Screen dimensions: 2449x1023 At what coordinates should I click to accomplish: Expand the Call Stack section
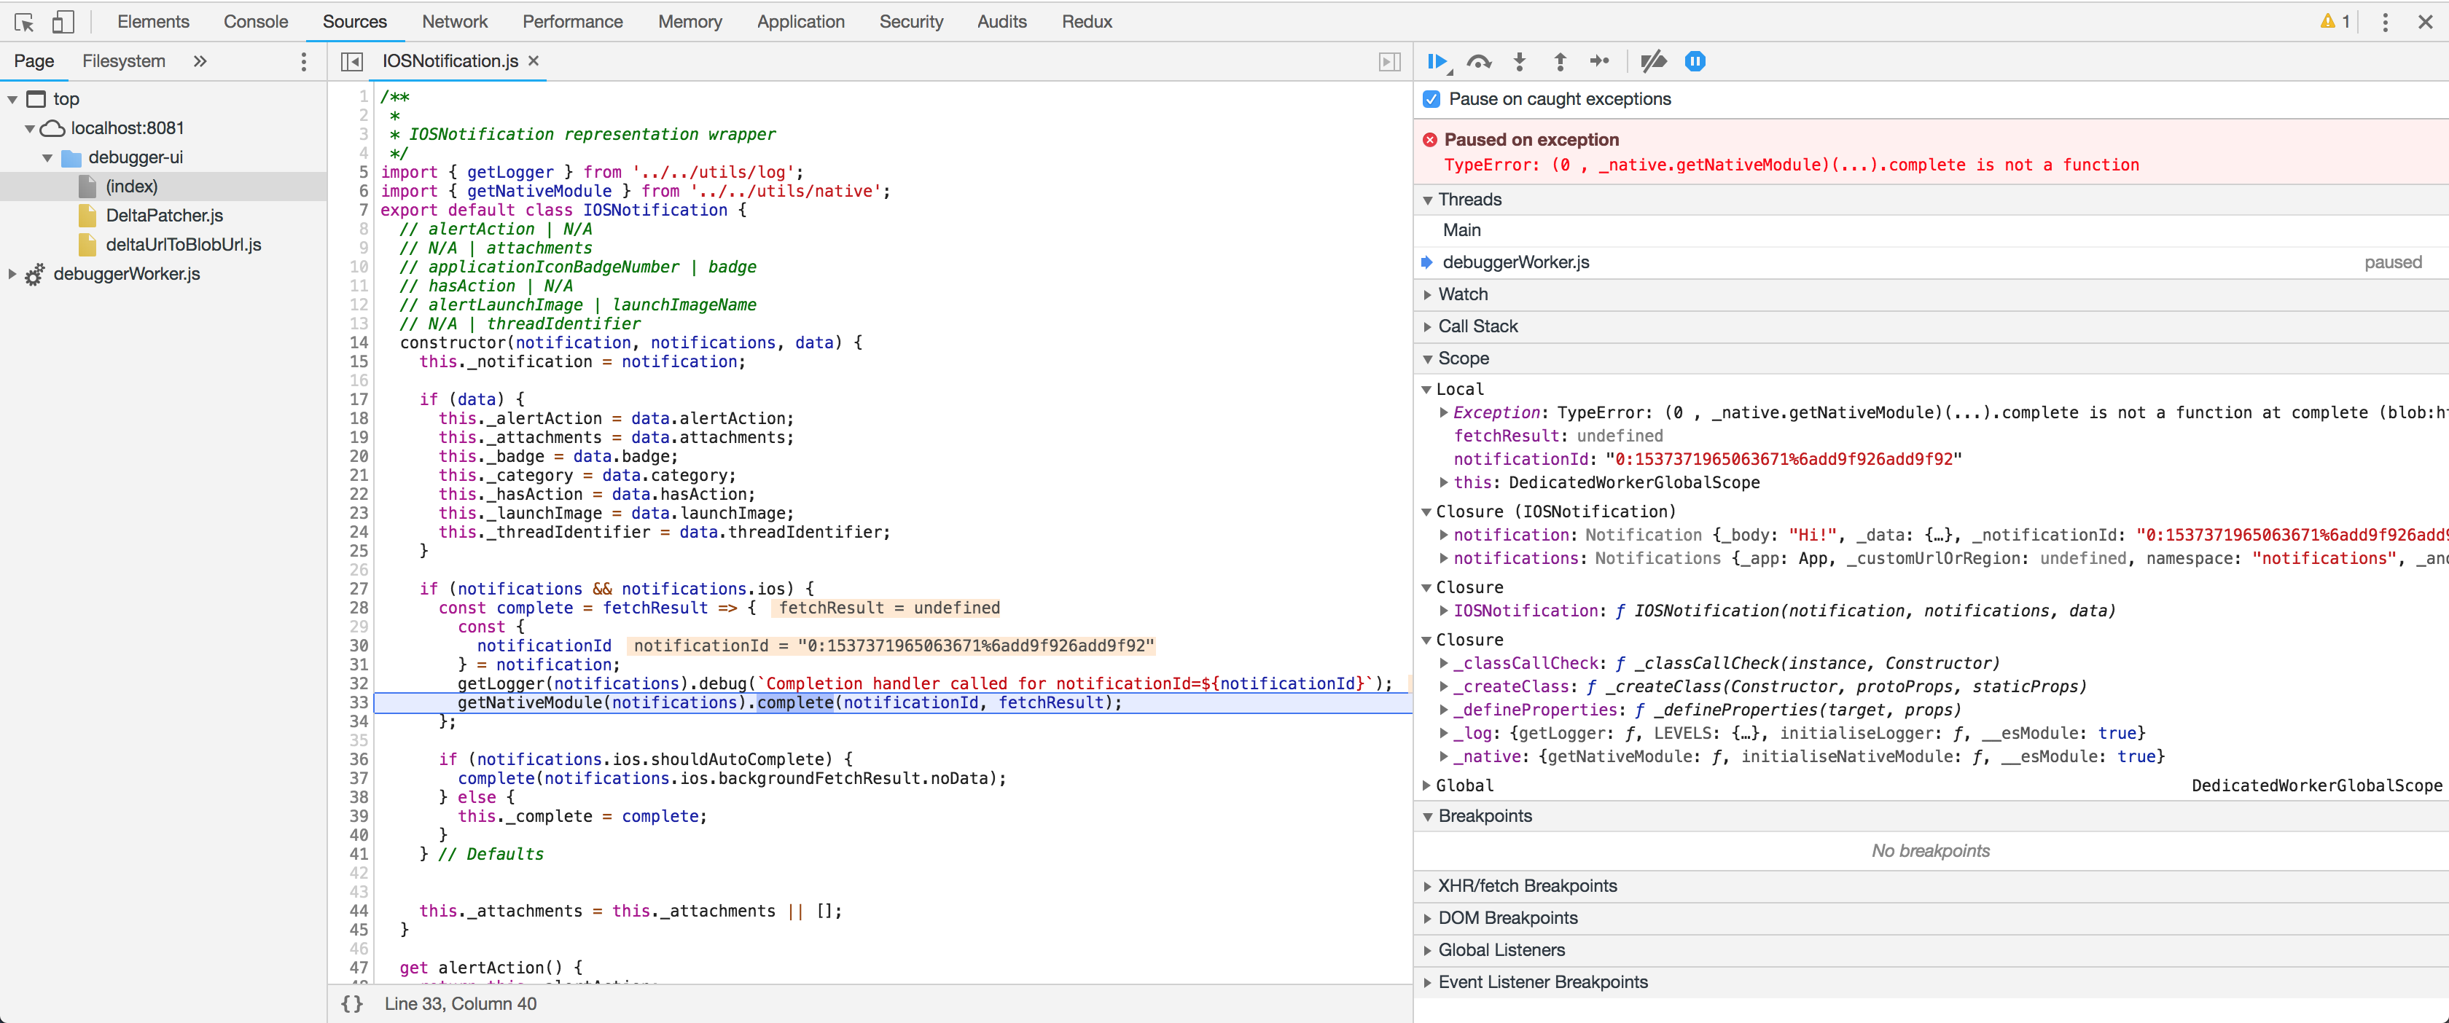coord(1477,326)
